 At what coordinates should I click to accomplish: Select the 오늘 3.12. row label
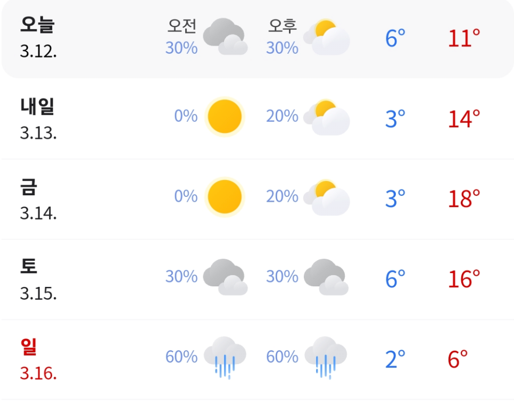(x=38, y=37)
